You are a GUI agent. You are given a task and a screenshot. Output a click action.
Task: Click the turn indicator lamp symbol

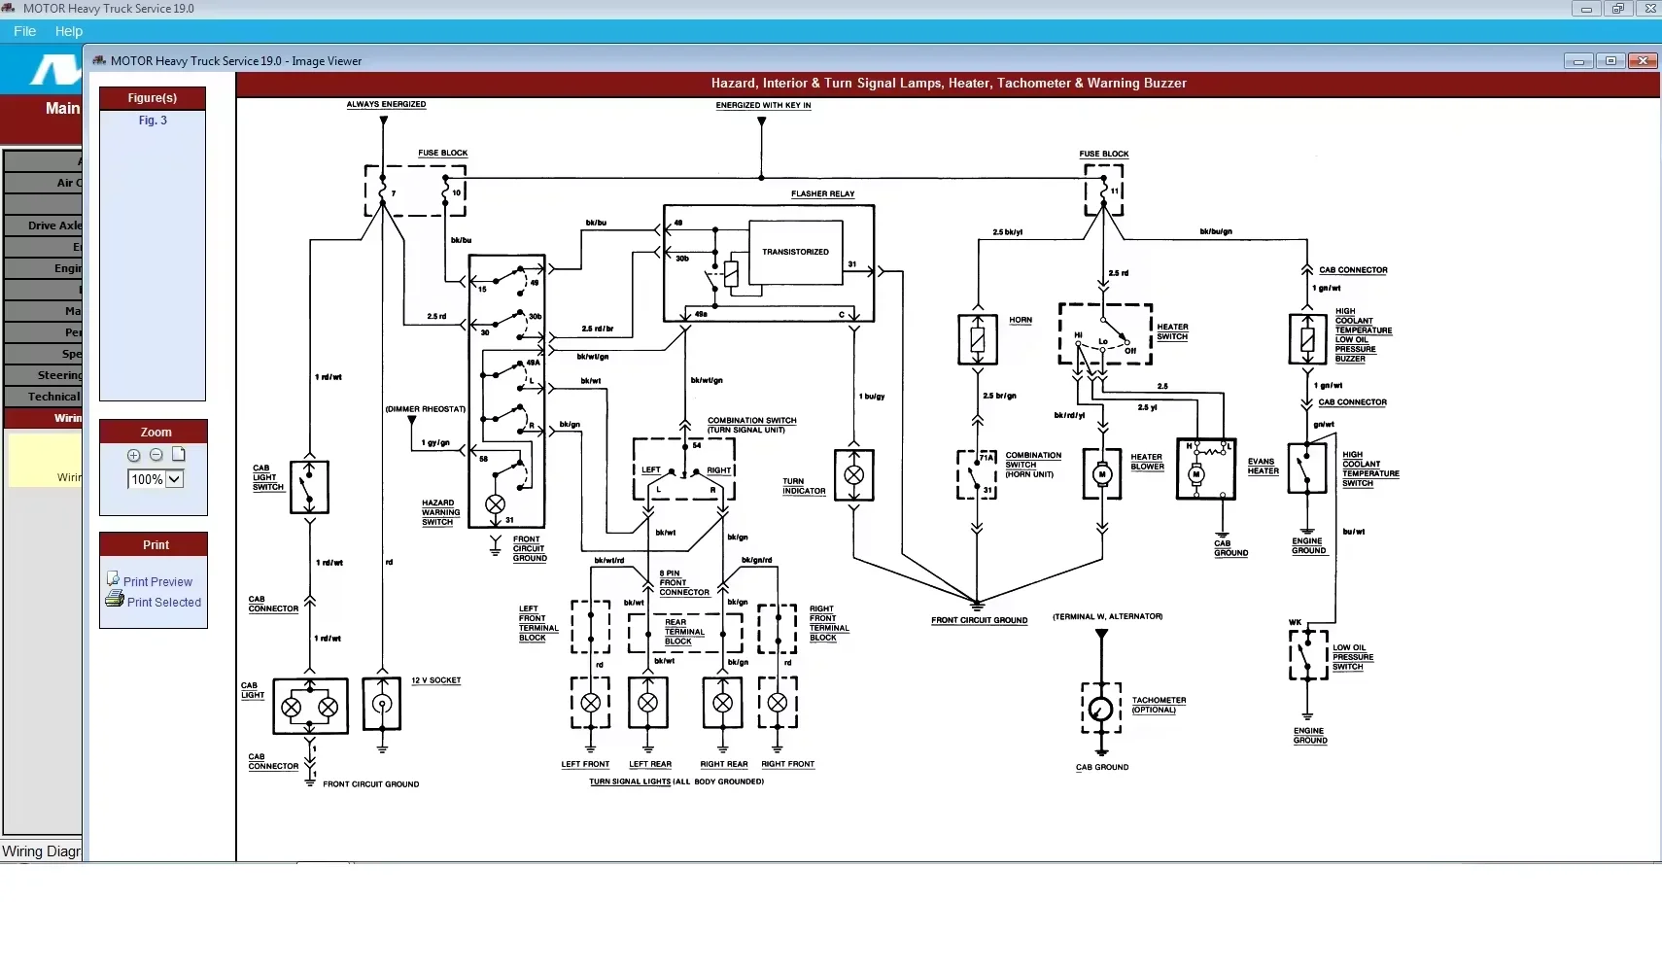pyautogui.click(x=854, y=475)
